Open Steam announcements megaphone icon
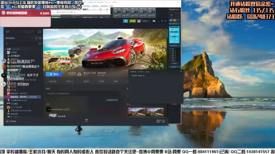 click(125, 21)
